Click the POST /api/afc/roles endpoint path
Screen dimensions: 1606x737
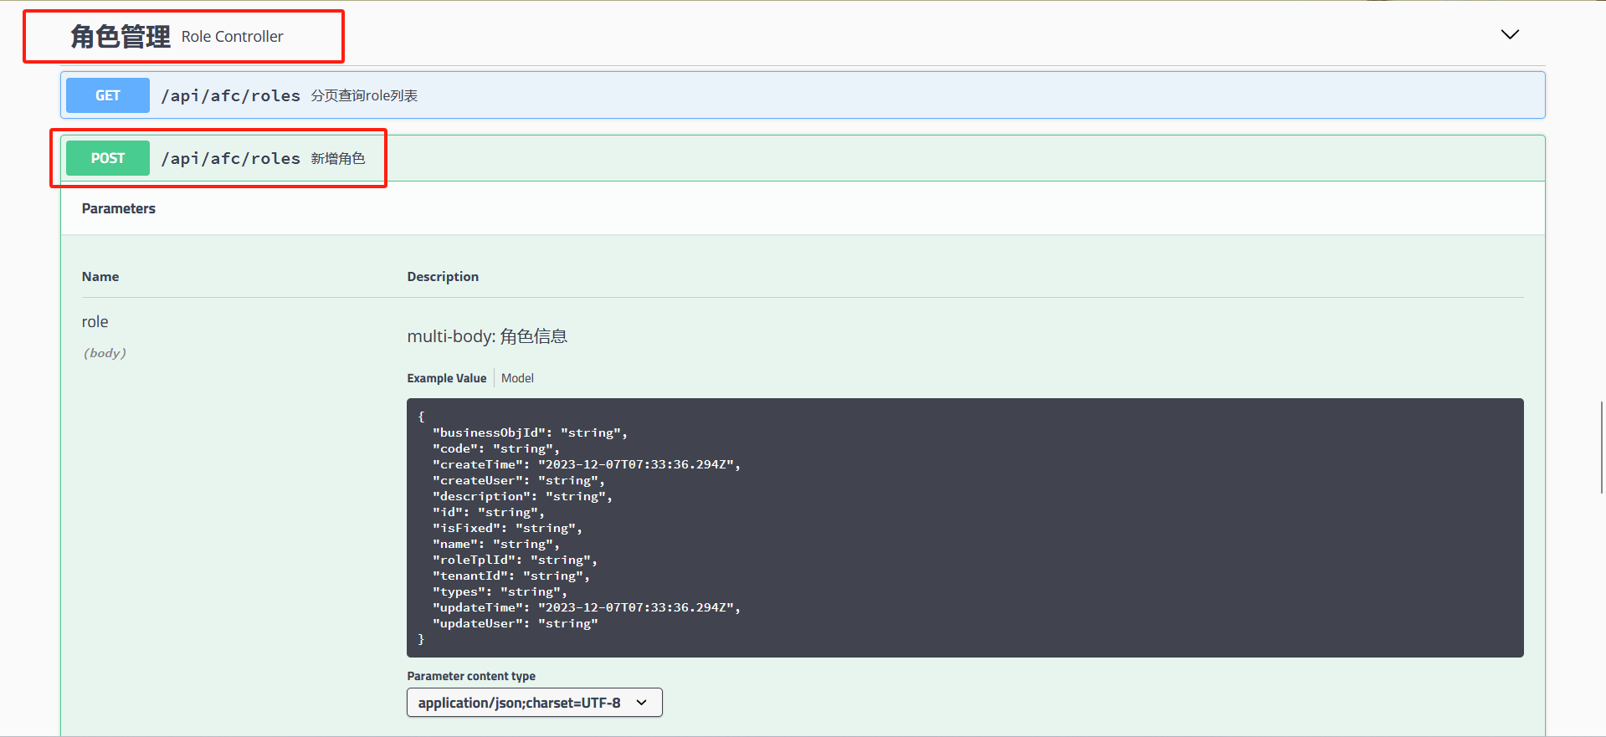point(230,159)
